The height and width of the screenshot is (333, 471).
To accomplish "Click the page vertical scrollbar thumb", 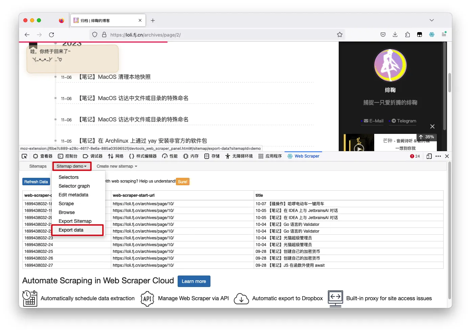I will (450, 82).
